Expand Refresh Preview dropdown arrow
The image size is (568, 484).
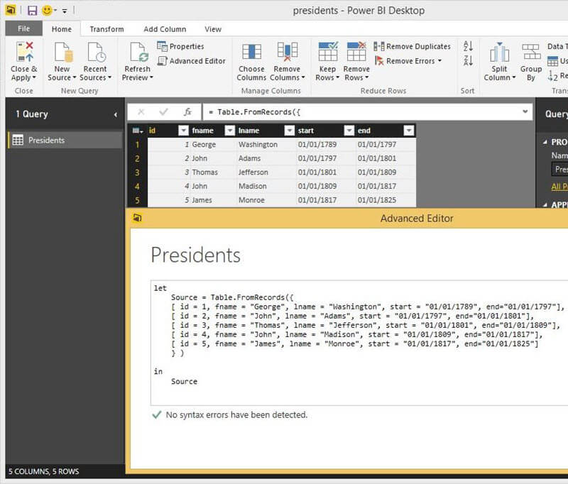(x=151, y=77)
